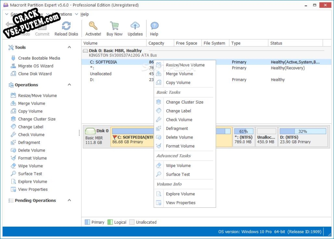Select the Unalloc... 450.9 MB block in disk map
334x239 pixels.
[266, 137]
